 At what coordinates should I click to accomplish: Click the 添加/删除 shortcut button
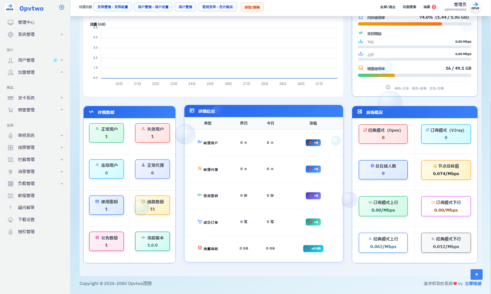252,7
